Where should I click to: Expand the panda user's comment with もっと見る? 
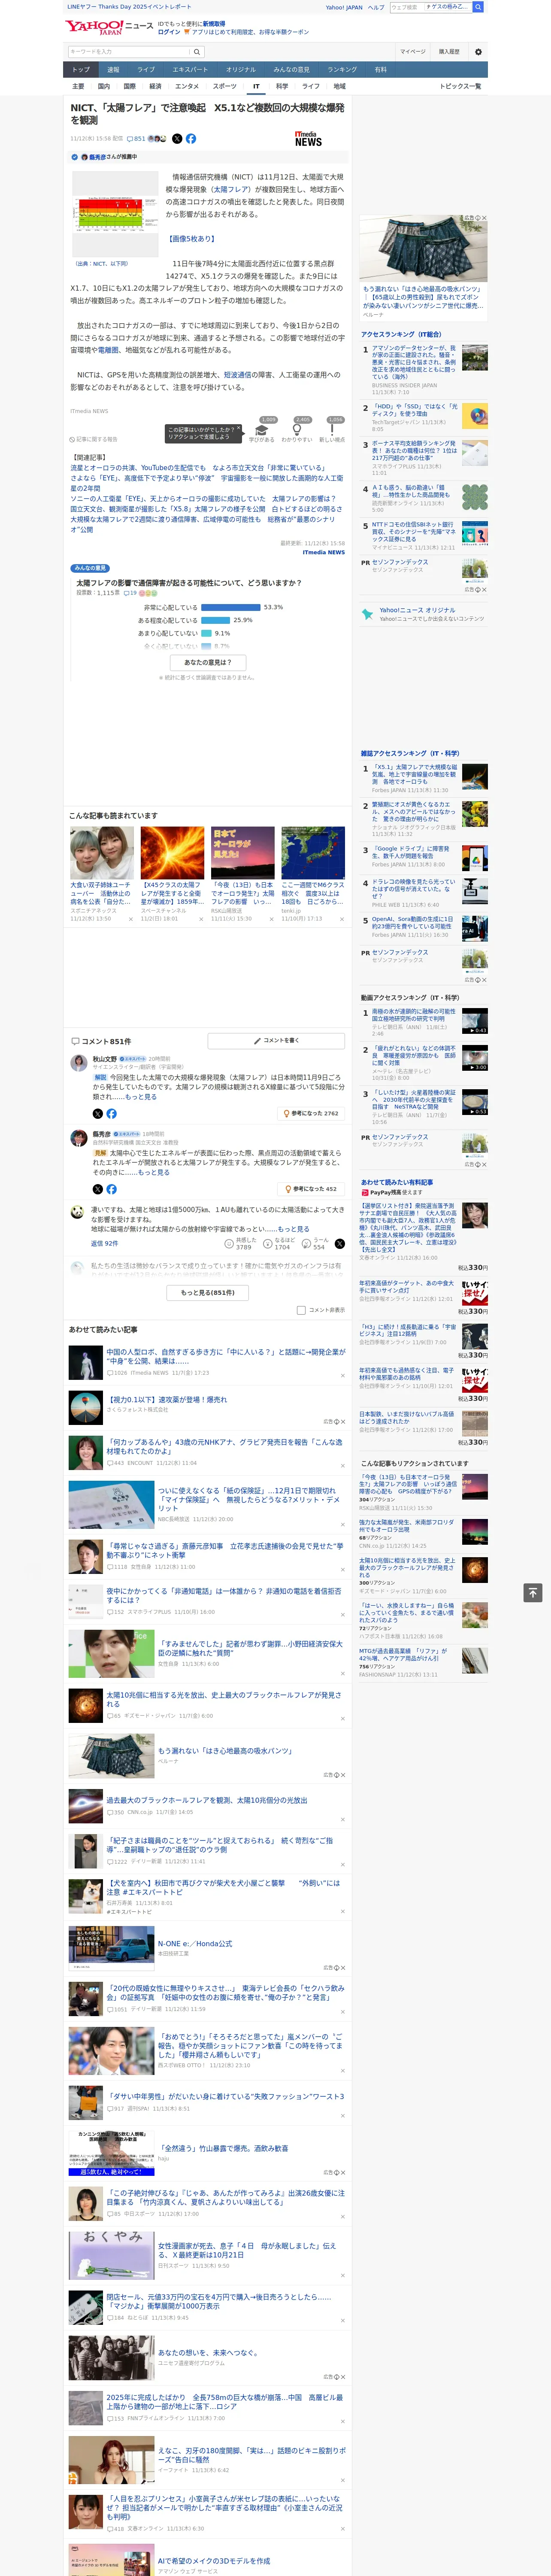coord(293,1229)
